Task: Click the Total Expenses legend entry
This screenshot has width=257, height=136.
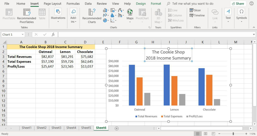Action: (x=172, y=116)
